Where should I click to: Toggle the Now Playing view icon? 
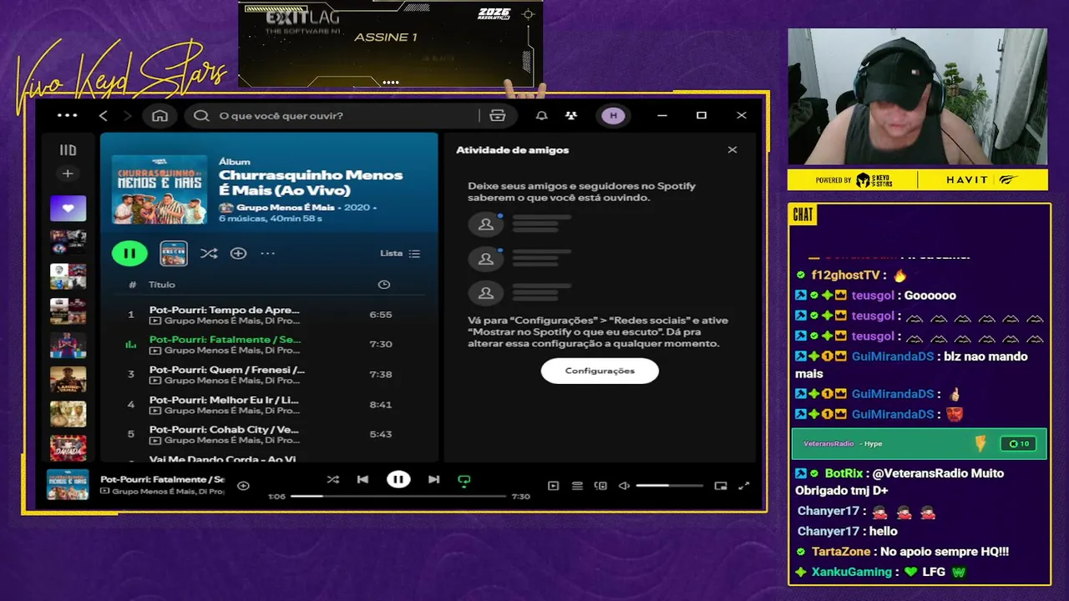553,486
